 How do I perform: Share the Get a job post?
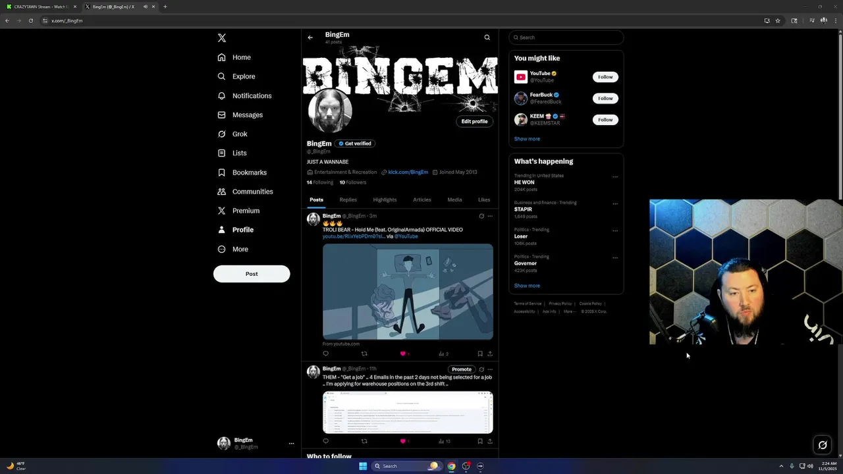(x=490, y=441)
